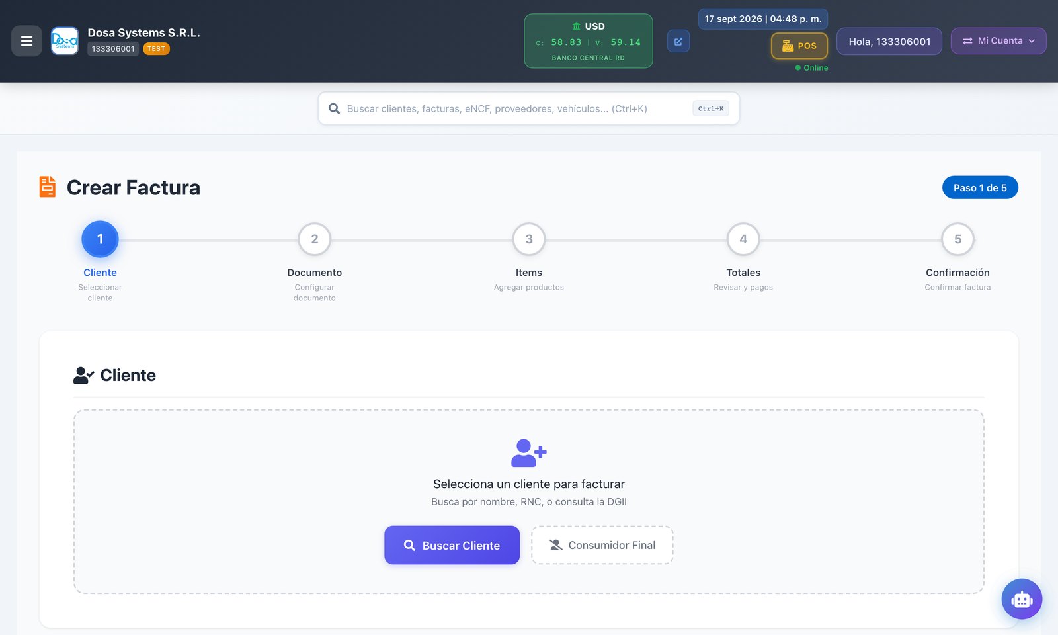Click the Crear Factura page title
The width and height of the screenshot is (1058, 635).
(x=134, y=188)
